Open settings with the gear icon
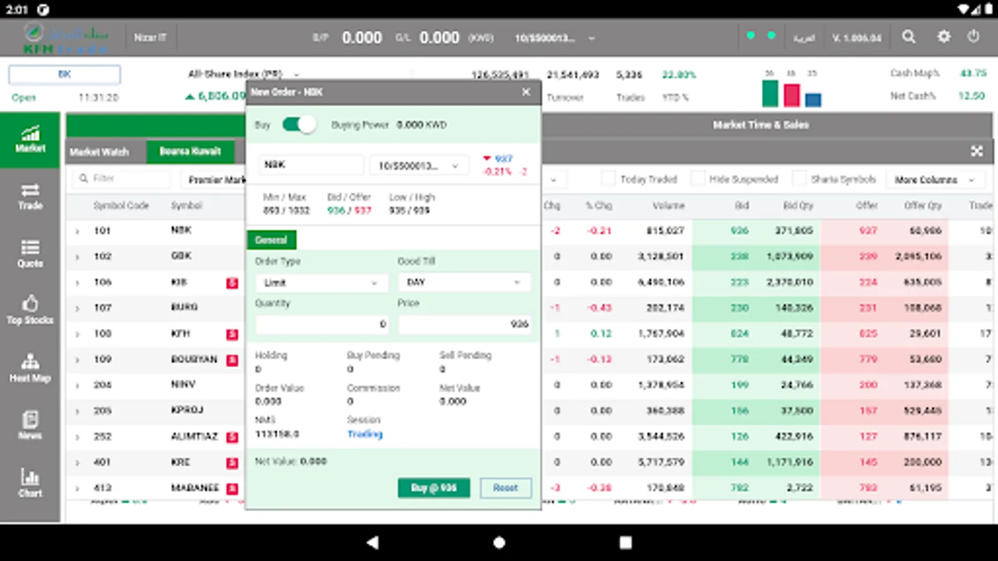This screenshot has height=561, width=998. 944,37
